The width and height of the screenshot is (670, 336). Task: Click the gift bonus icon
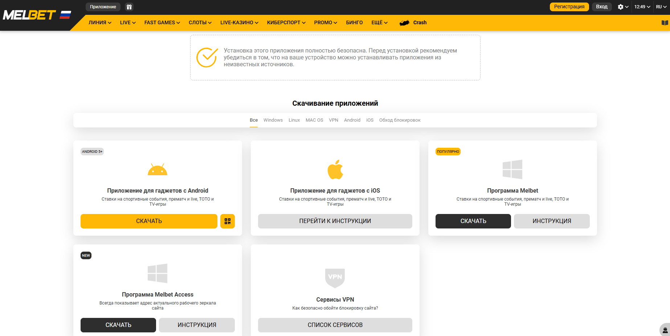point(129,7)
